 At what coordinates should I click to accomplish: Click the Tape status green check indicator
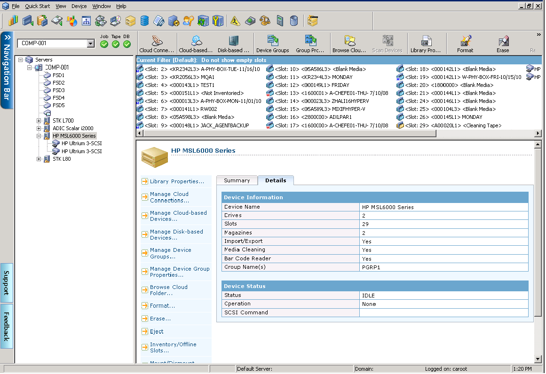click(x=116, y=44)
